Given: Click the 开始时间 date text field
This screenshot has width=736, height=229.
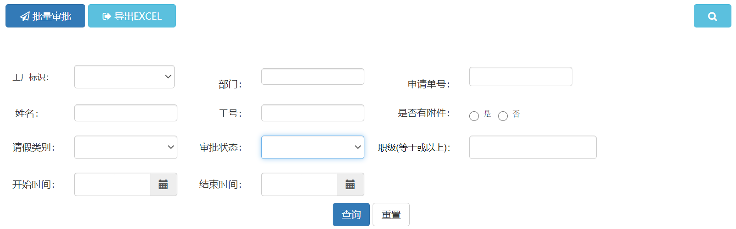Looking at the screenshot, I should pyautogui.click(x=112, y=185).
